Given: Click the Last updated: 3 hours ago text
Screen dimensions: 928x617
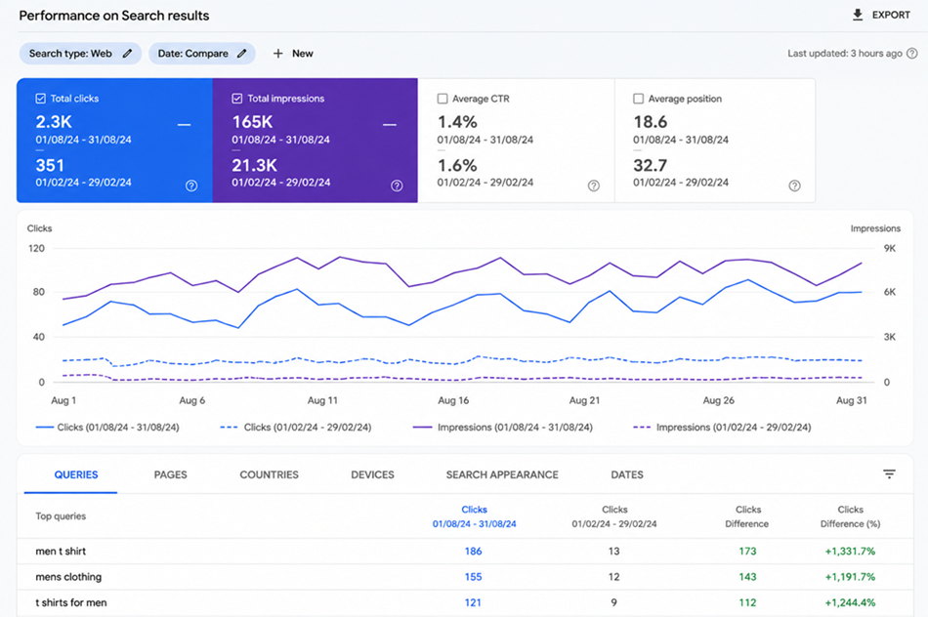Looking at the screenshot, I should coord(845,54).
